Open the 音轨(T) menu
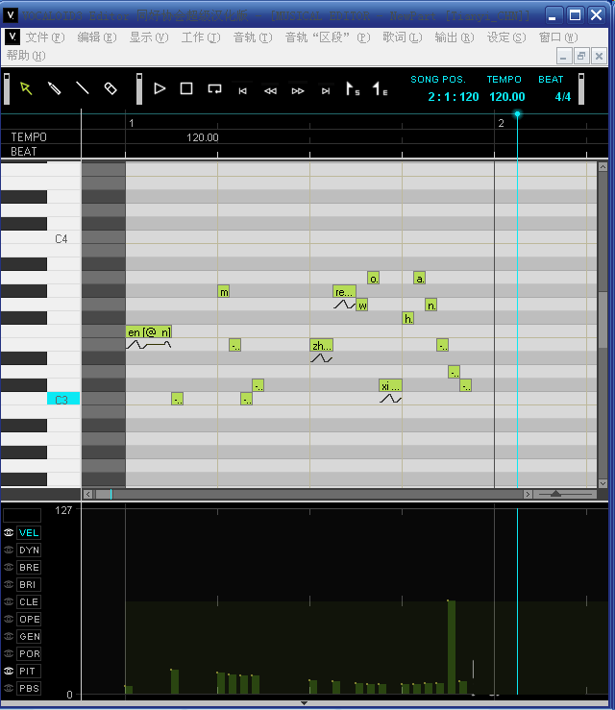This screenshot has width=615, height=710. [x=253, y=37]
